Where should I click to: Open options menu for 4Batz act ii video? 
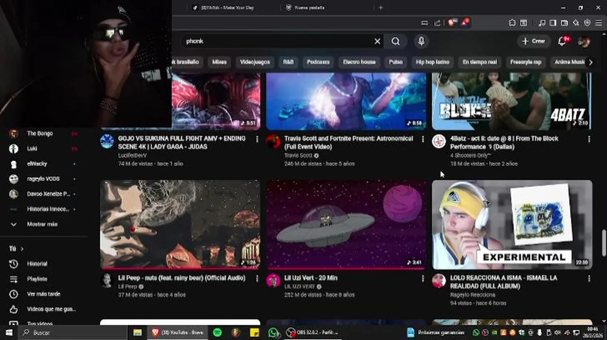[589, 139]
